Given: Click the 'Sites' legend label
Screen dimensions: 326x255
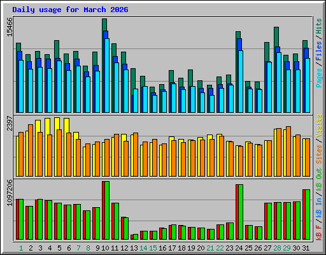Looking at the screenshot, I should pos(319,154).
